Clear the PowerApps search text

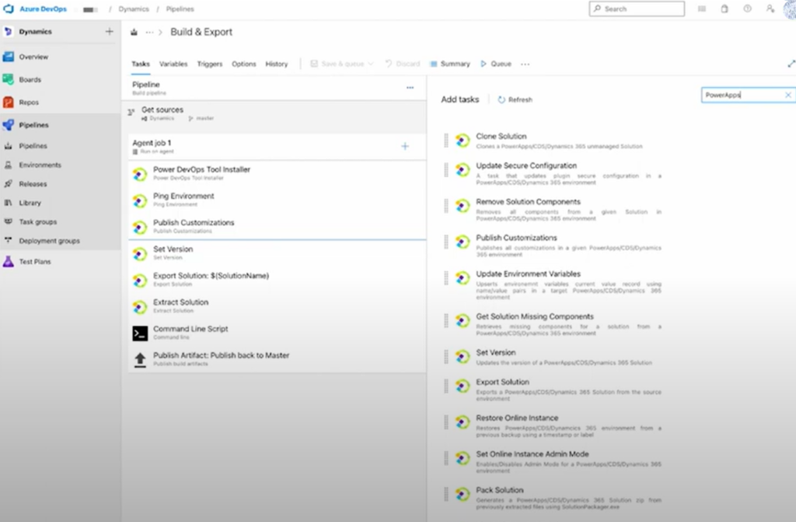(x=787, y=95)
